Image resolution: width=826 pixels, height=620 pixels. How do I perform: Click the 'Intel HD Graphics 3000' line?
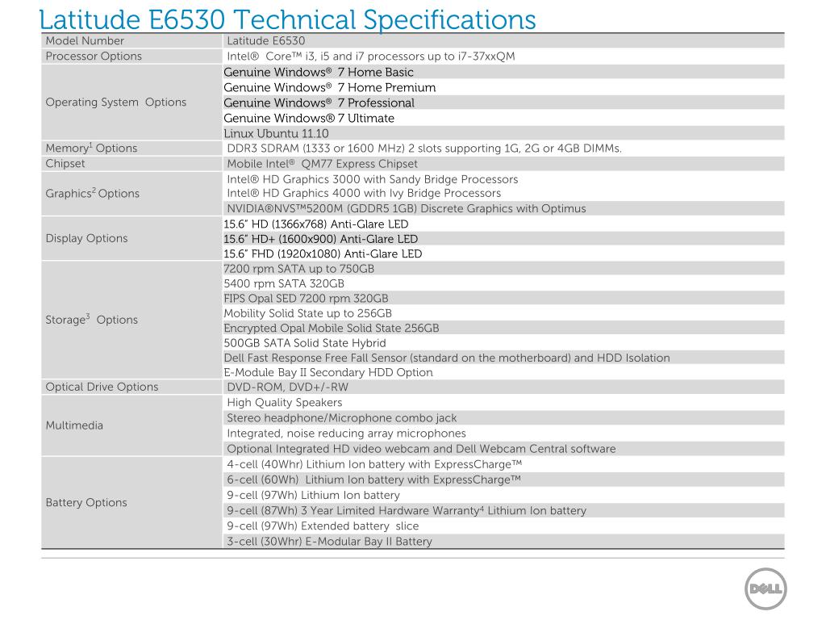coord(373,179)
